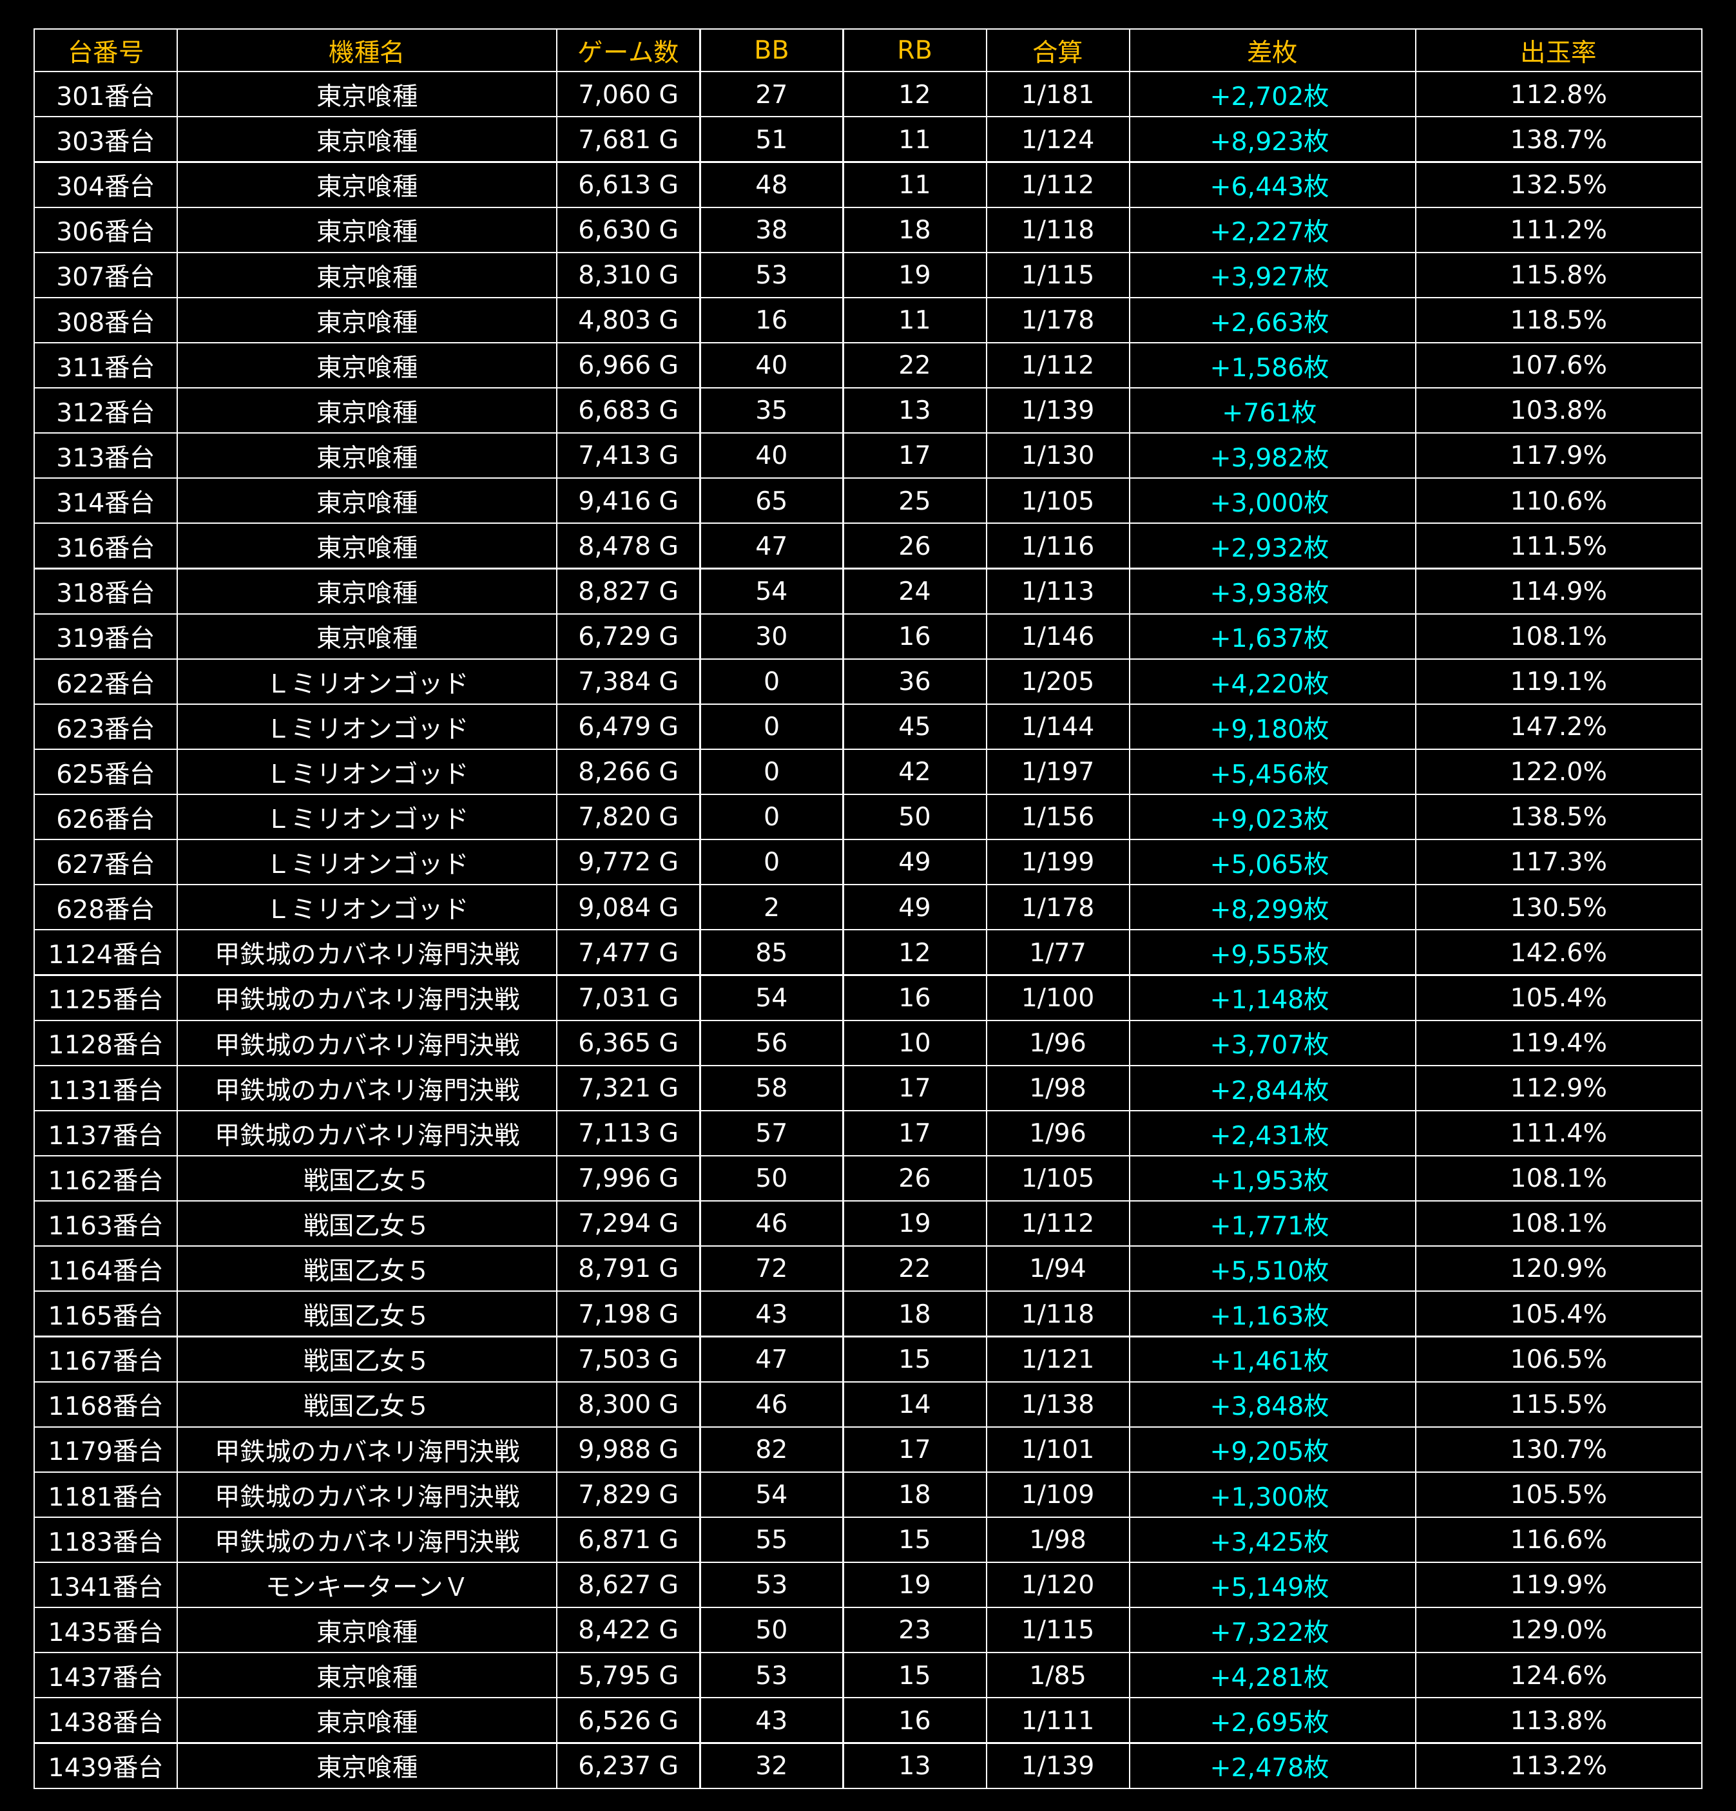
Task: Click the 1/205 combined probability
Action: point(1059,681)
